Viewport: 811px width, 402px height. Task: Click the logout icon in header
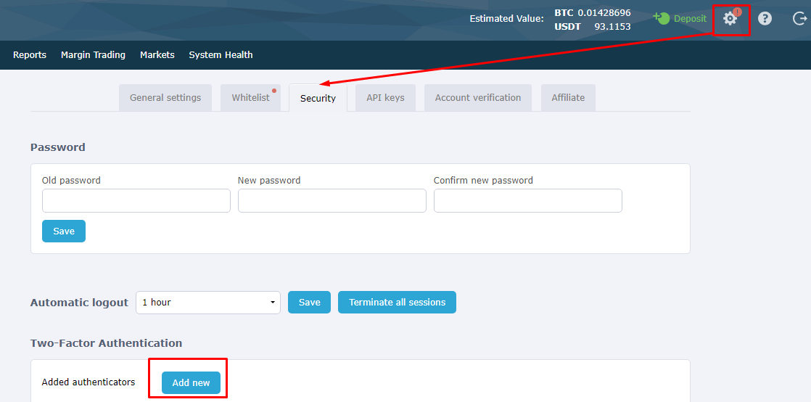point(799,19)
